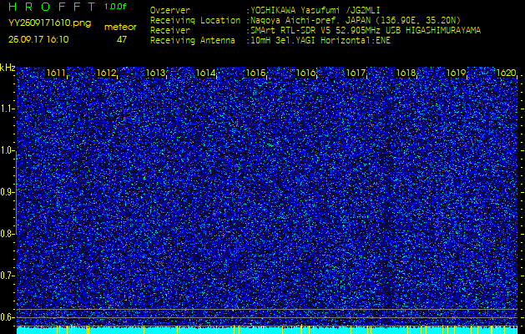Image resolution: width=525 pixels, height=334 pixels.
Task: Click the Ovserver label
Action: (x=170, y=10)
